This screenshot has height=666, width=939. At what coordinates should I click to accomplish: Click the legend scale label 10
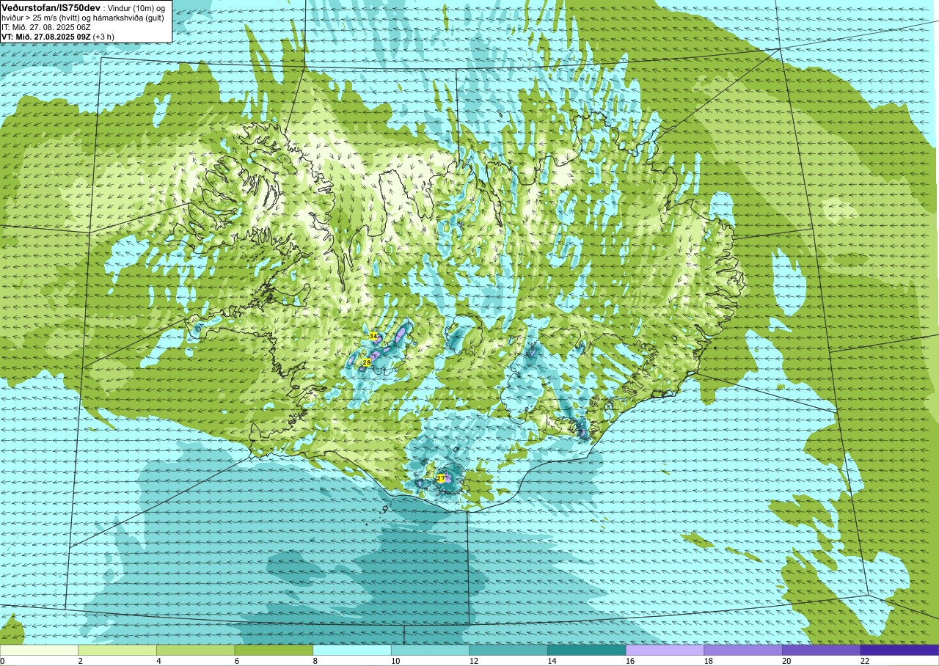(395, 661)
